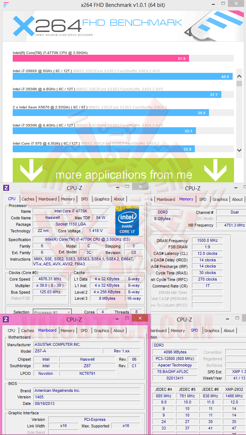The image size is (246, 435).
Task: Open Graphics tab in the Memory window
Action: [220, 199]
